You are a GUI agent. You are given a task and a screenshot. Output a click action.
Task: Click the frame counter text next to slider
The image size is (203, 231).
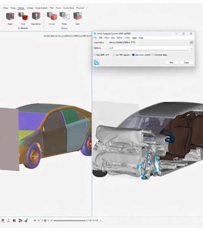point(92,220)
